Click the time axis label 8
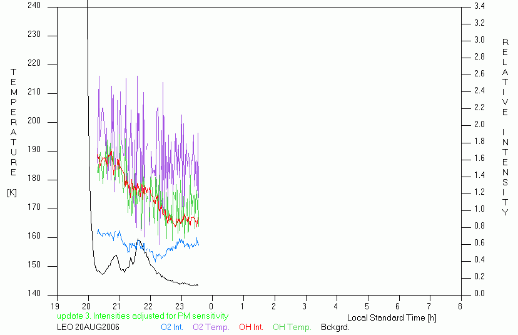This screenshot has width=518, height=335. pyautogui.click(x=460, y=307)
